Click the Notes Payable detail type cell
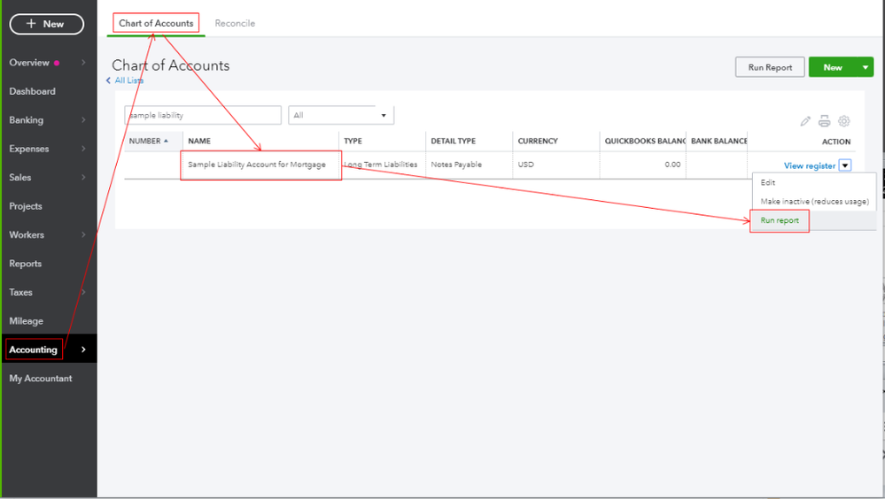 [x=456, y=165]
